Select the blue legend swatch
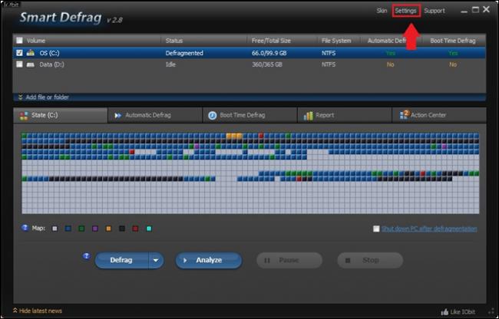Viewport: 499px width, 319px height. tap(68, 229)
